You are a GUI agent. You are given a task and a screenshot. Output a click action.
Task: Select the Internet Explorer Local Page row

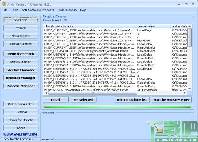click(x=115, y=30)
